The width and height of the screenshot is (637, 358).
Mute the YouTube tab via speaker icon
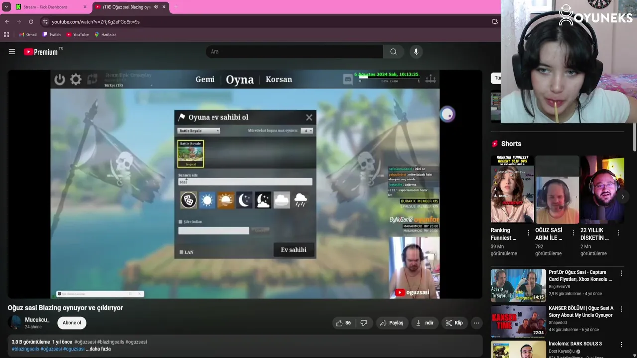tap(156, 7)
